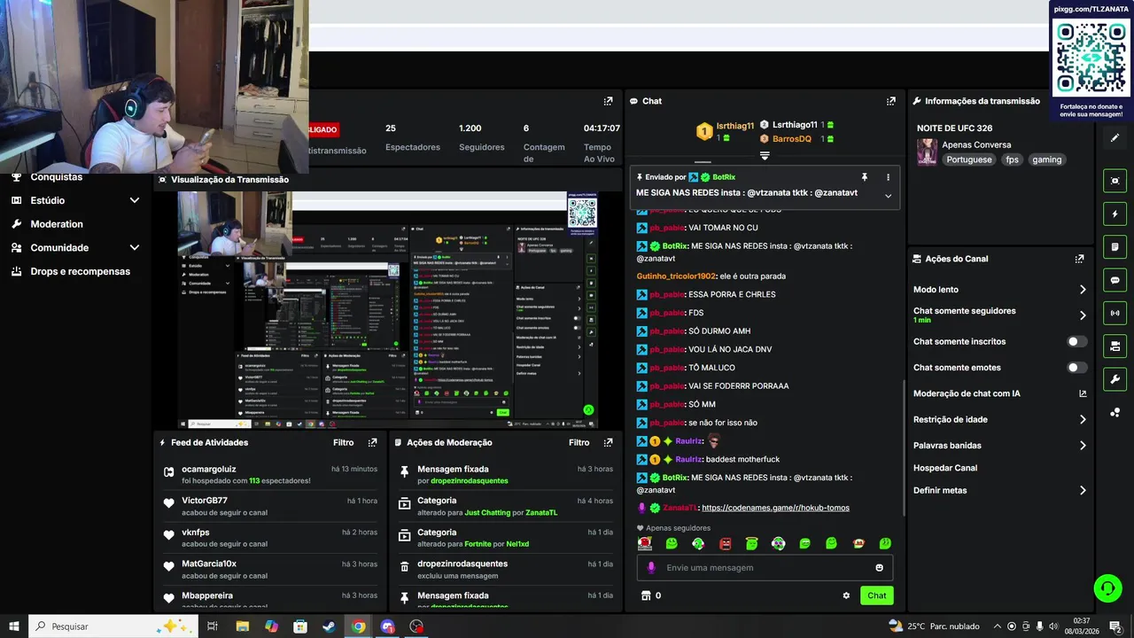
Task: Focus the Envie uma mensagem input field
Action: 765,568
